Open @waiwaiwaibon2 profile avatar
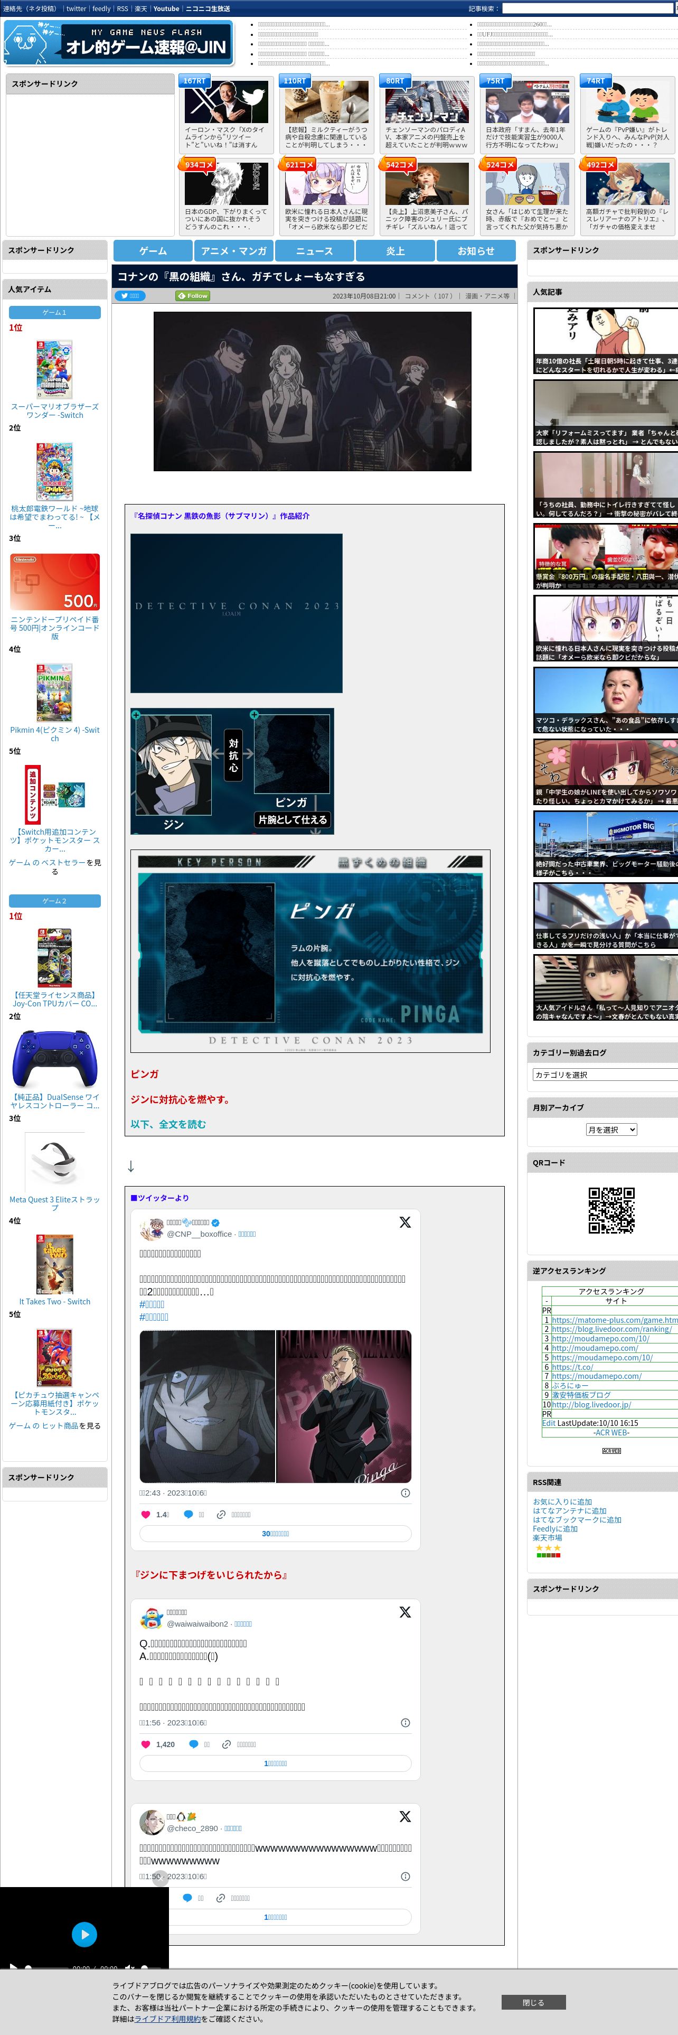This screenshot has height=2035, width=678. click(x=152, y=1618)
